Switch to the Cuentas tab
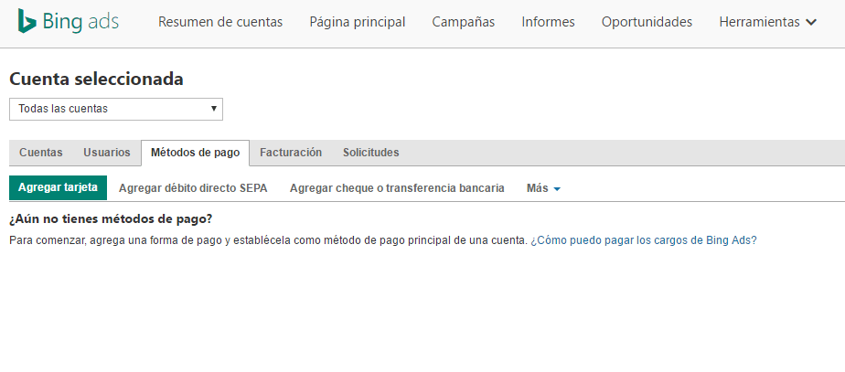Viewport: 845px width, 372px height. point(41,153)
